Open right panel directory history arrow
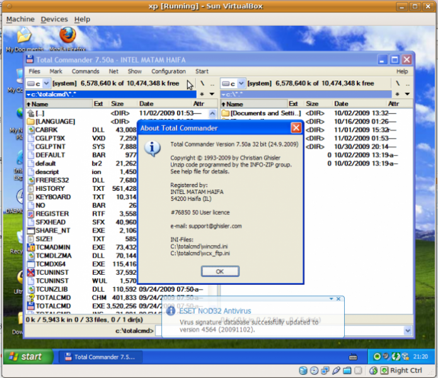Image resolution: width=438 pixels, height=378 pixels. (x=407, y=94)
